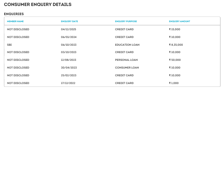Viewport: 224px width, 194px height.
Task: Click the Consumer Enquiry Details heading
Action: 38,5
